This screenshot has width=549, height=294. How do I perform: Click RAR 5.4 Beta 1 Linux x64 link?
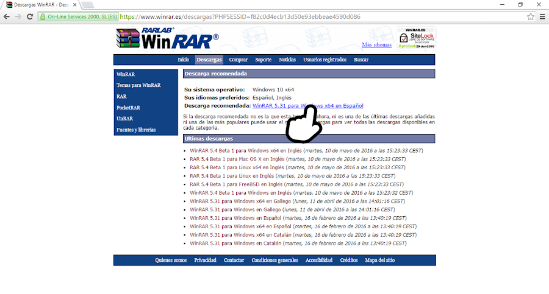237,167
